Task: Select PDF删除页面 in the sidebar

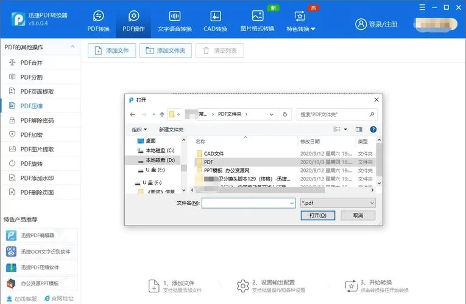Action: click(41, 193)
